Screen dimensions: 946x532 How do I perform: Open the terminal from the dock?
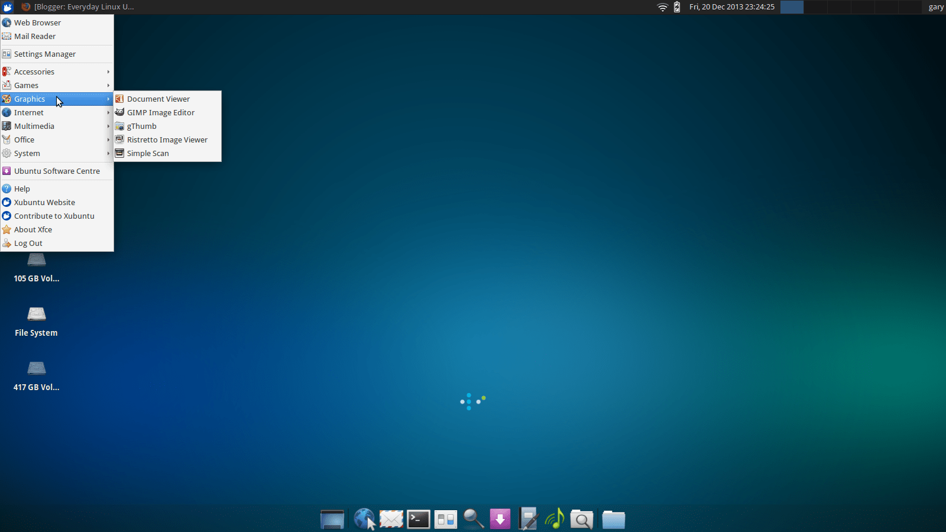tap(418, 519)
